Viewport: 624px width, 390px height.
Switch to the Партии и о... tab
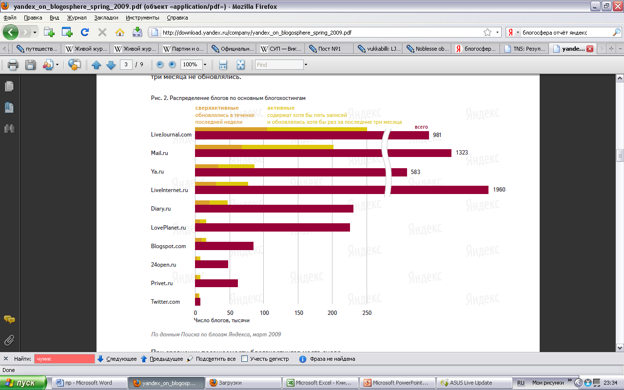tap(184, 49)
